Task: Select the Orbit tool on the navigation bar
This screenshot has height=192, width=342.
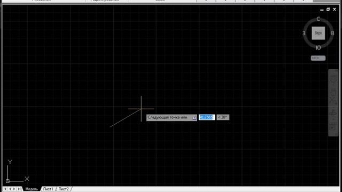Action: 333,113
